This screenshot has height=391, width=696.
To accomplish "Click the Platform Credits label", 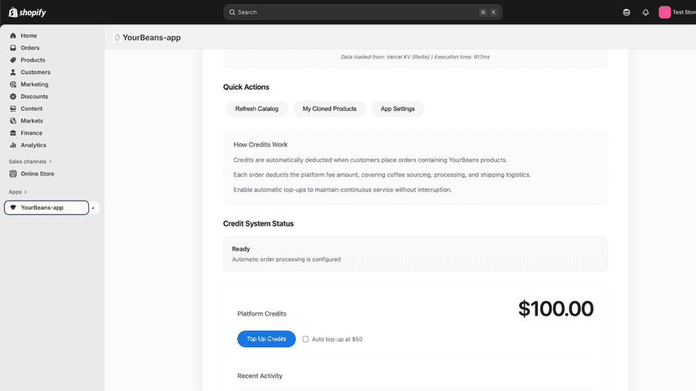I will click(x=262, y=314).
